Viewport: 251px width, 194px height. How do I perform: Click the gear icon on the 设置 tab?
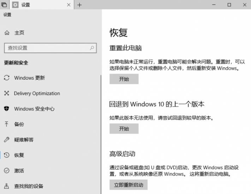pyautogui.click(x=15, y=5)
